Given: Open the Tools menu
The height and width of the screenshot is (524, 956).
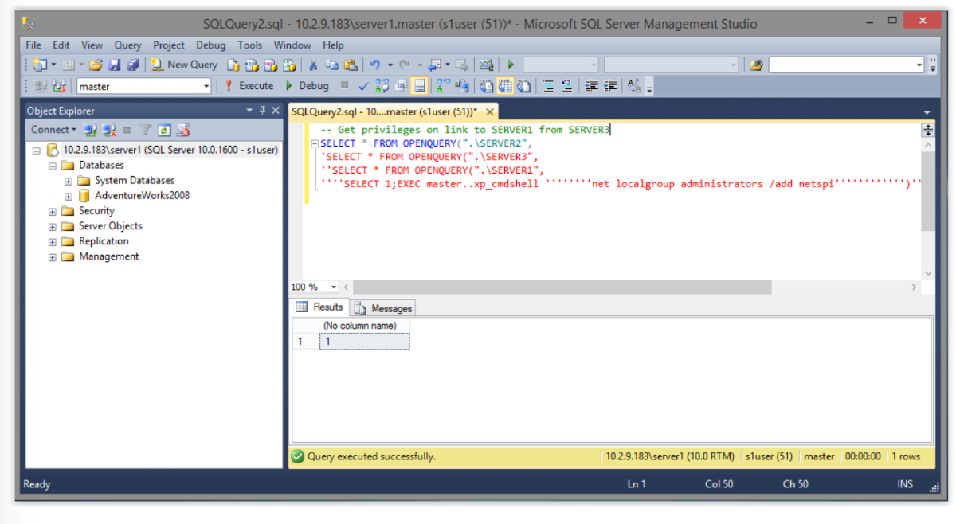Looking at the screenshot, I should click(x=249, y=45).
